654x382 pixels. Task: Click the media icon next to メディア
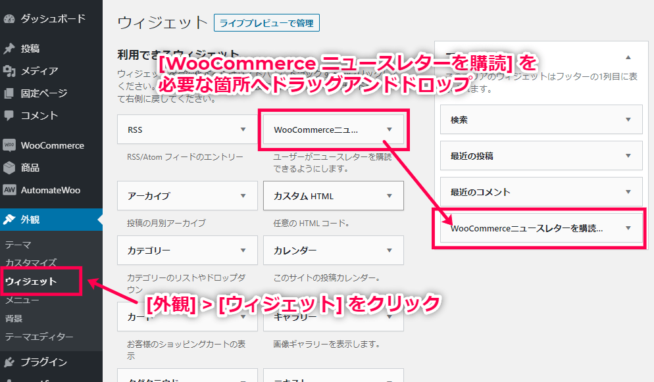(x=9, y=71)
